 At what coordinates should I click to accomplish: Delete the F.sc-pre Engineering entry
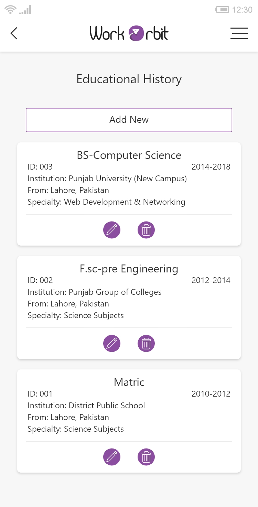pos(146,344)
